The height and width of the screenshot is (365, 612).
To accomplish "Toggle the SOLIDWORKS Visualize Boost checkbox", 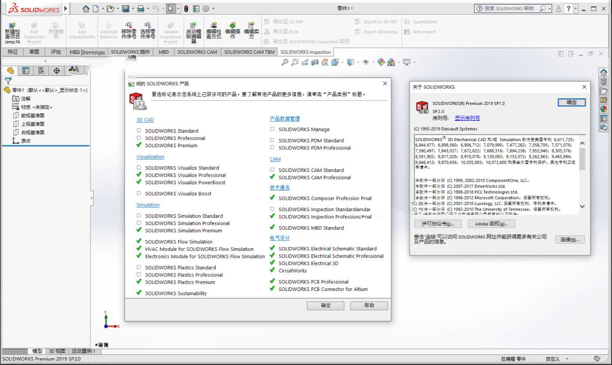I will [x=139, y=193].
